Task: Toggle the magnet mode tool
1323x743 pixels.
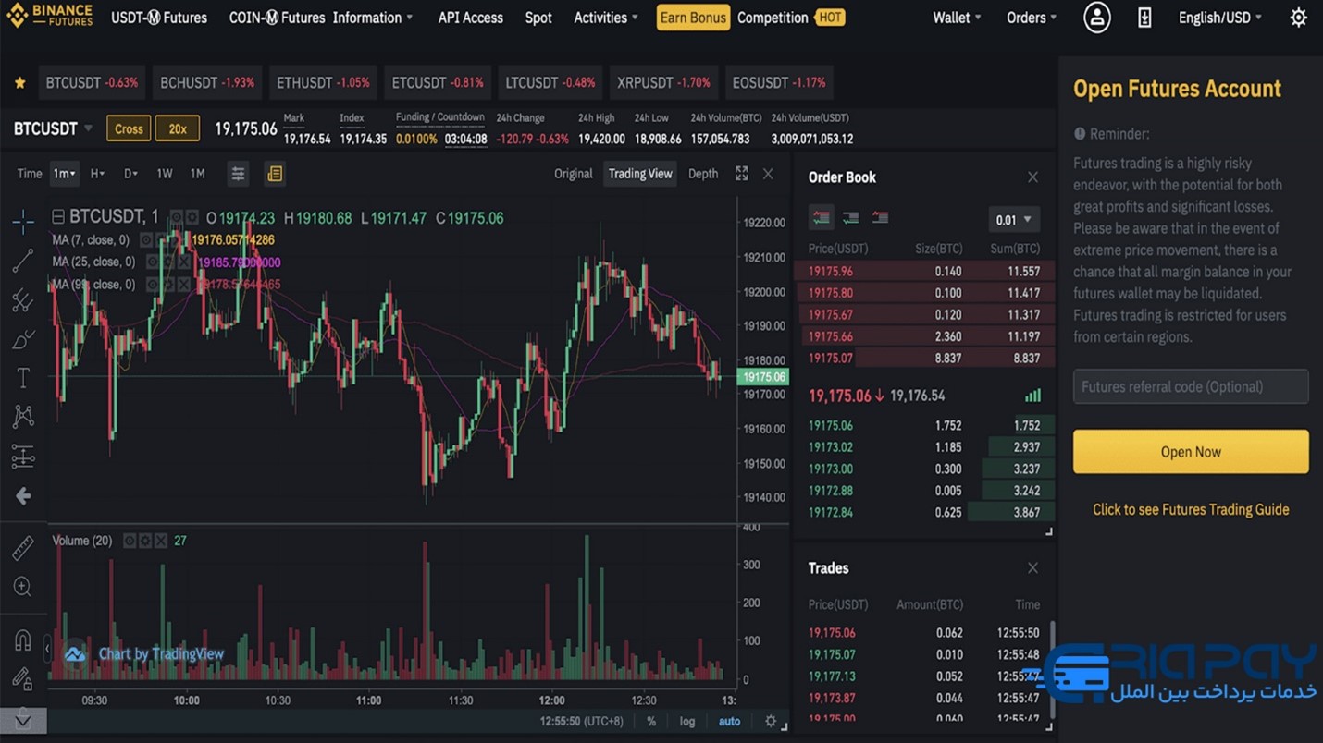Action: (x=23, y=639)
